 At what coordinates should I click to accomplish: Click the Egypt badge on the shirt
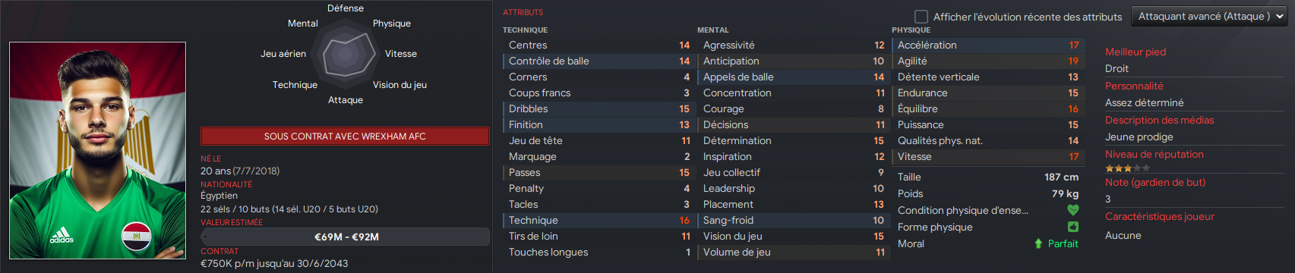click(136, 237)
